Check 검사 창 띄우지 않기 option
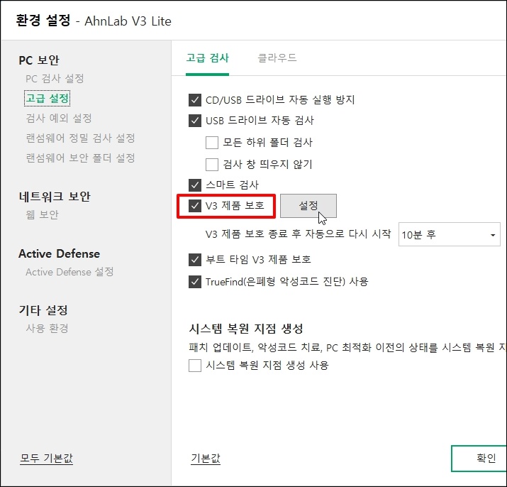The width and height of the screenshot is (507, 487). pyautogui.click(x=212, y=165)
